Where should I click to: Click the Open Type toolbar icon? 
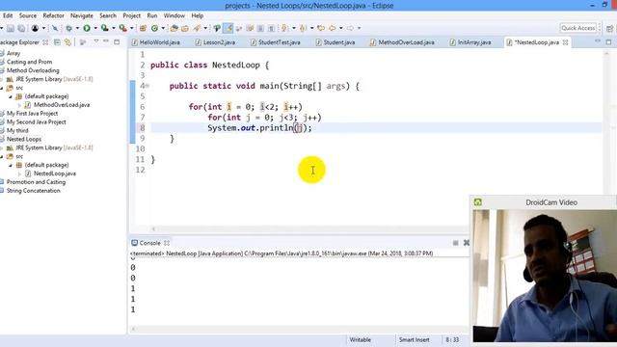(174, 28)
